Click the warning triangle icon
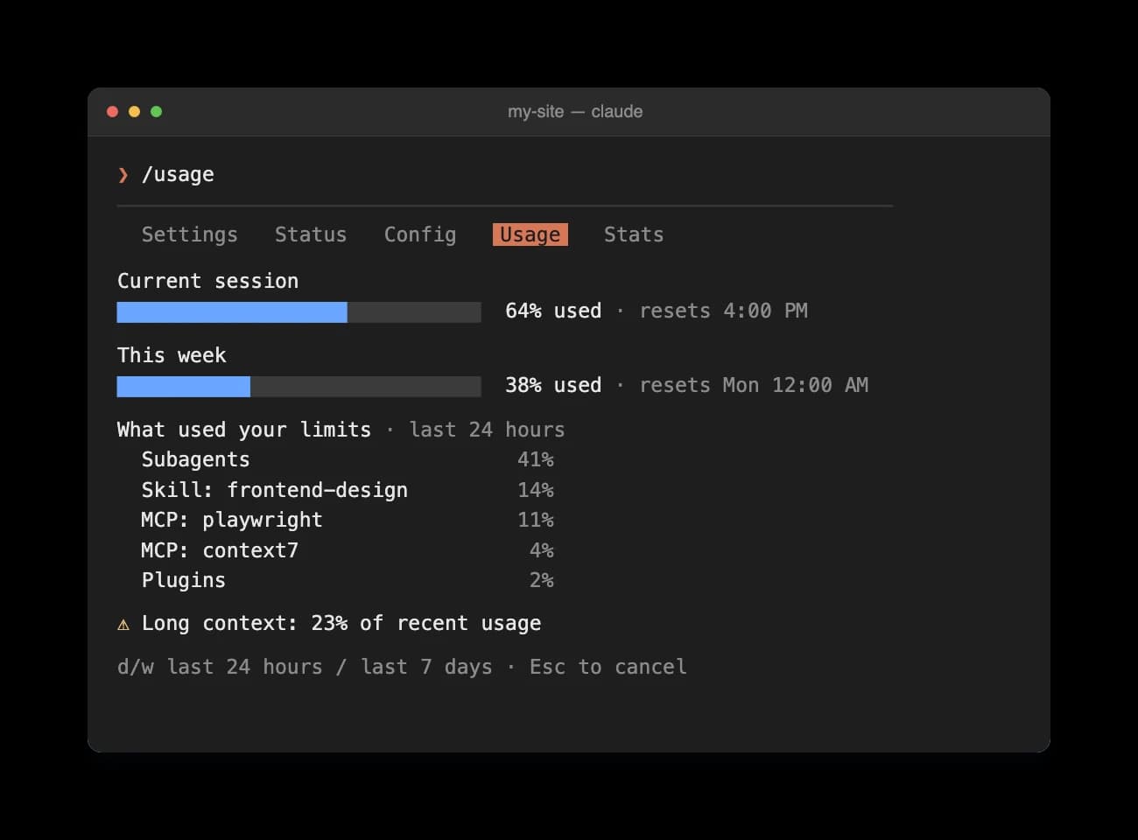Screen dimensions: 1138x840 pyautogui.click(x=123, y=624)
